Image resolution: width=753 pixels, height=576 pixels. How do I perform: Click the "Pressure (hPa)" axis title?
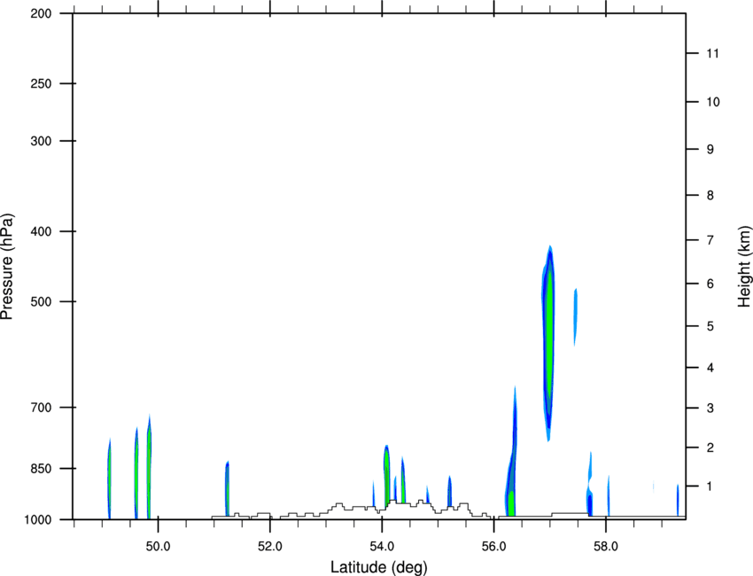(7, 267)
